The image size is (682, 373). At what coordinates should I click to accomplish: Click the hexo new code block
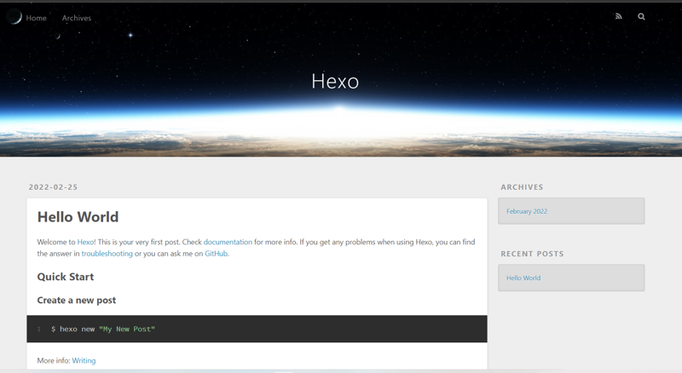tap(256, 329)
